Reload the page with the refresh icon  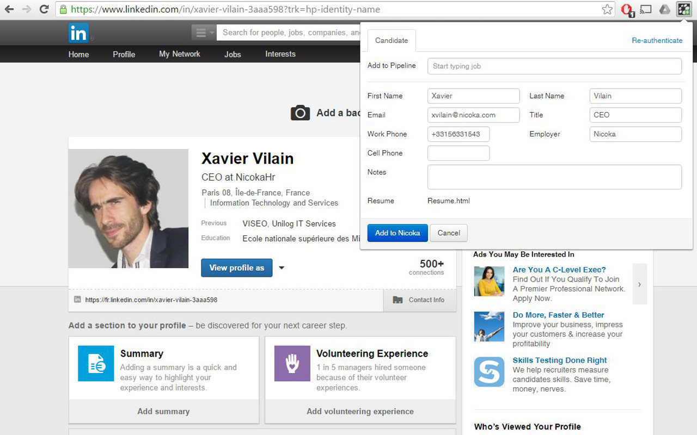44,9
